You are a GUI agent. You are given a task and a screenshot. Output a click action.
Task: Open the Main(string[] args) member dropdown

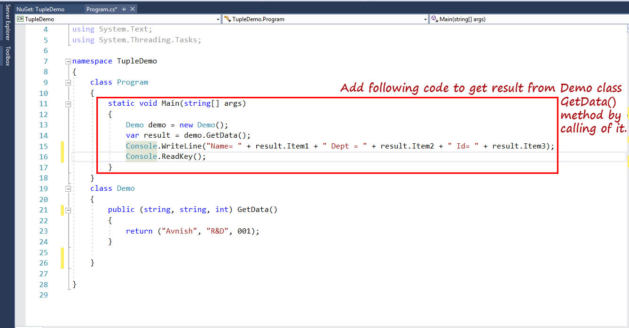click(x=529, y=19)
